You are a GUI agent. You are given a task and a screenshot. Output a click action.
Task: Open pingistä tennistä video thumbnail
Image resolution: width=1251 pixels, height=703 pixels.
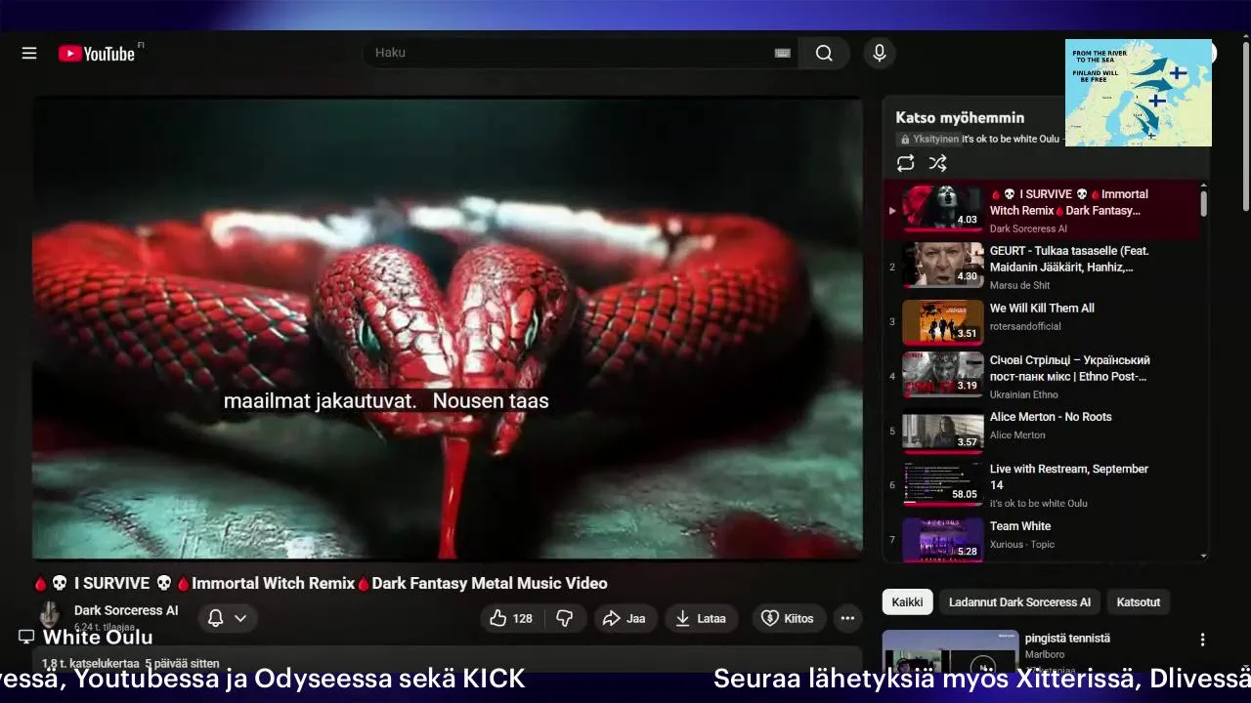(x=950, y=652)
